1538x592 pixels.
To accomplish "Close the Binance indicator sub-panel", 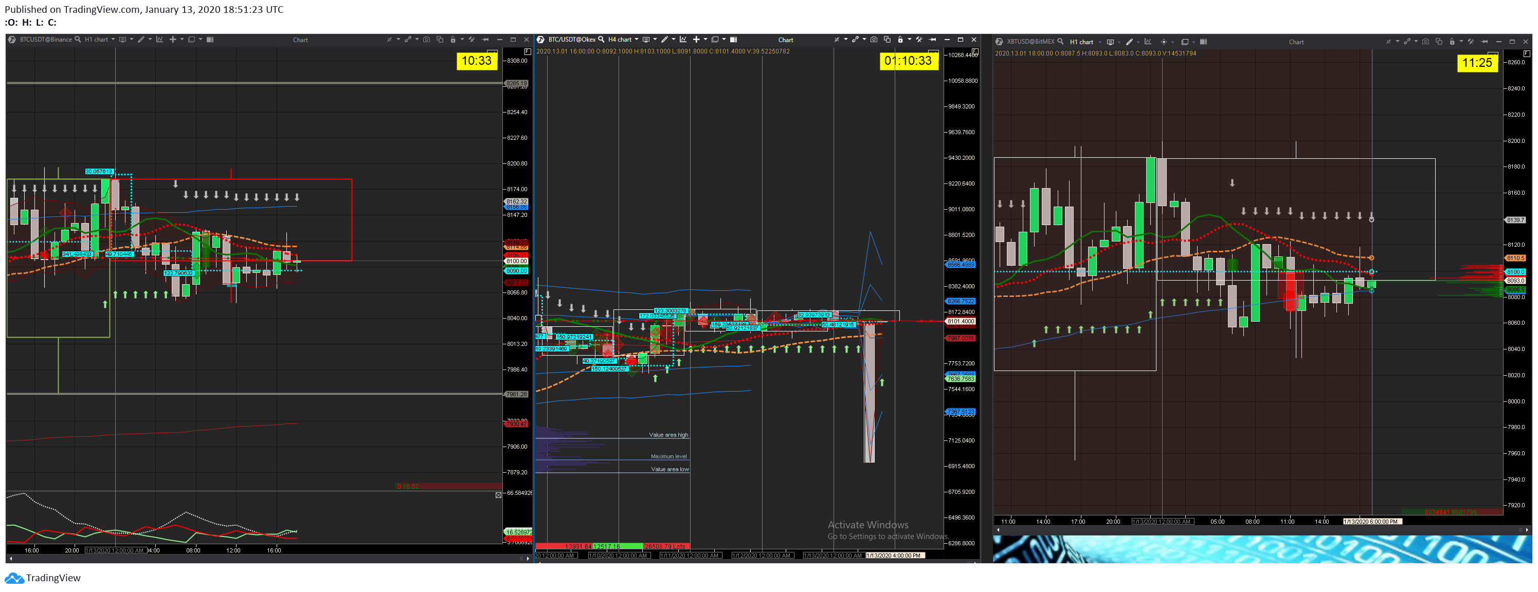I will click(x=499, y=495).
